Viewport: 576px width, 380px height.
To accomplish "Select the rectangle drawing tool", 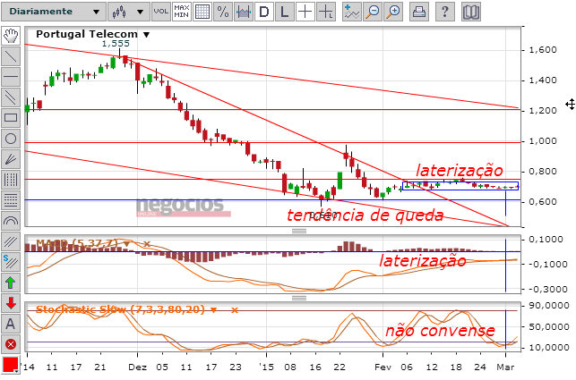I will [x=11, y=118].
